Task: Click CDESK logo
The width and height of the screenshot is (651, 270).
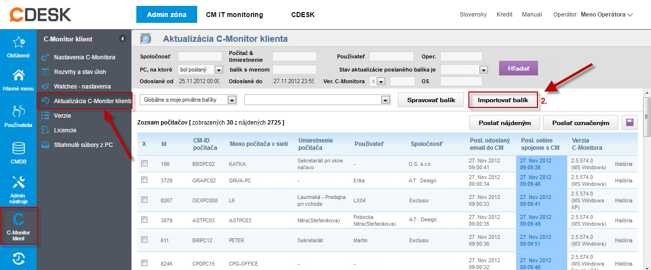Action: point(40,15)
